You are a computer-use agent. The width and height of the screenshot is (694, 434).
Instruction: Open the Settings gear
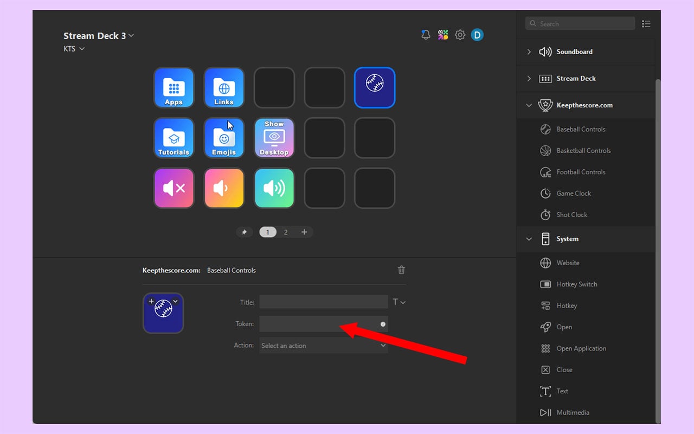coord(460,34)
